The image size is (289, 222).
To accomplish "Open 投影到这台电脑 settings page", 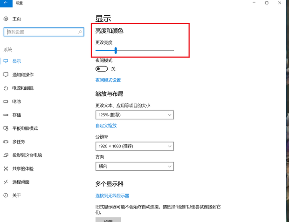I will click(27, 155).
